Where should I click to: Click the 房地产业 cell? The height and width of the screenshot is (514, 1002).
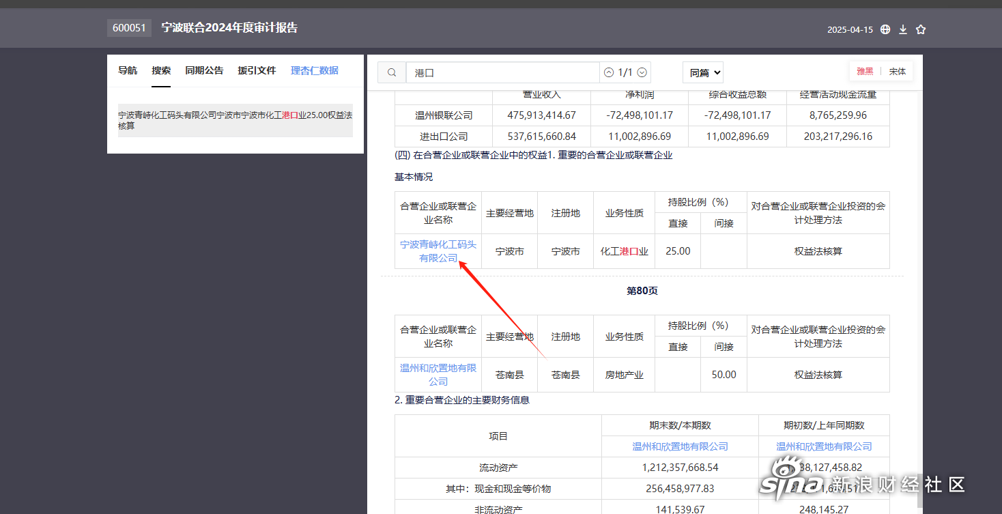[x=625, y=375]
